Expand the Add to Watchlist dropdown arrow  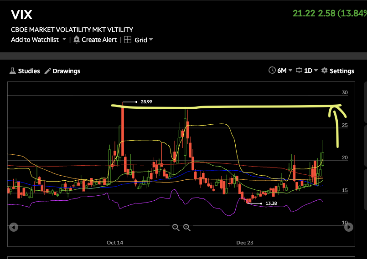64,39
